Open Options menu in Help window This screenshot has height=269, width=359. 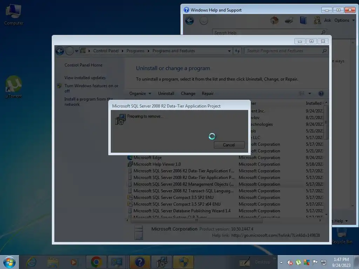(x=344, y=20)
